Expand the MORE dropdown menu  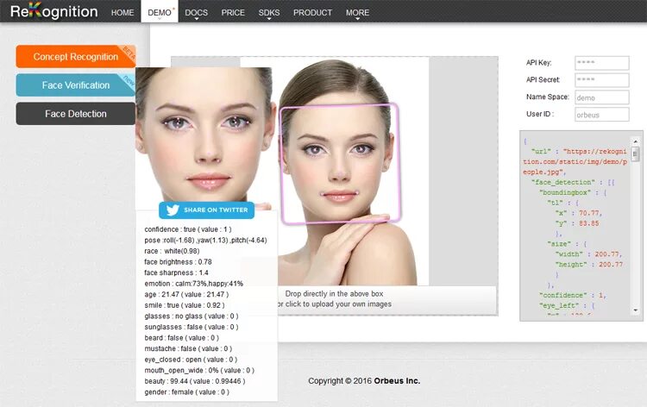pyautogui.click(x=357, y=13)
